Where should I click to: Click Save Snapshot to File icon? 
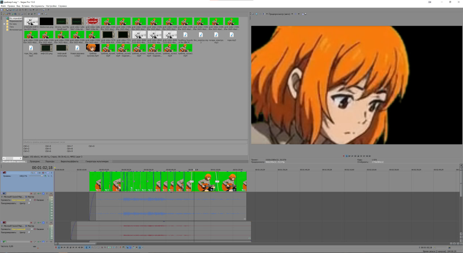(306, 14)
